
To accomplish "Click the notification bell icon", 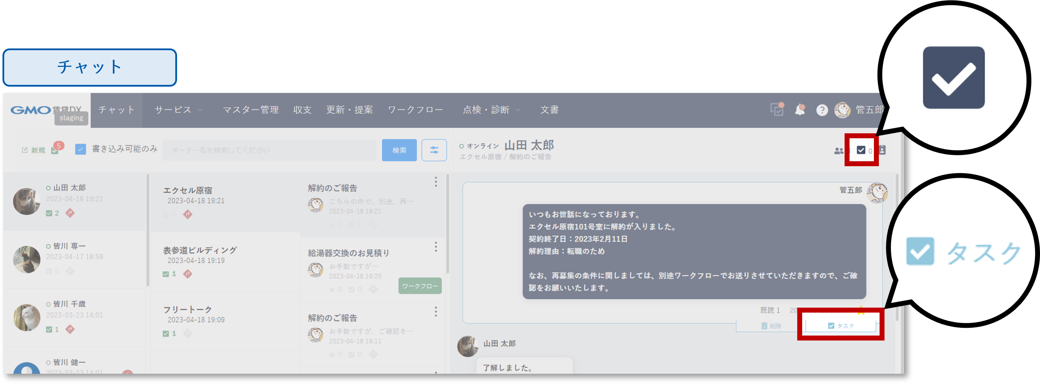I will tap(800, 110).
